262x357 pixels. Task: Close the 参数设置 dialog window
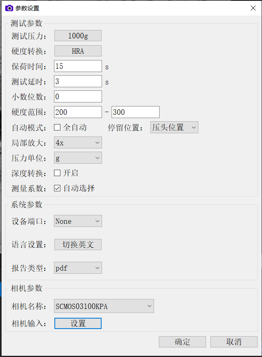tap(252, 8)
